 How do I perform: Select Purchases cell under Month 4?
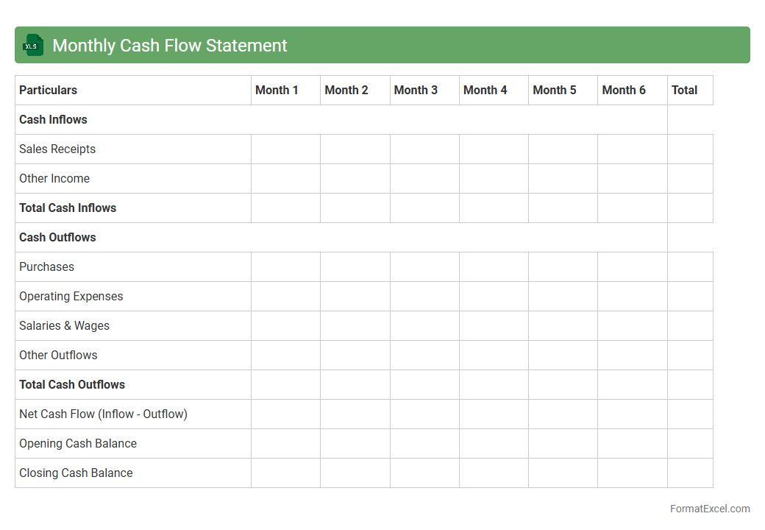[x=494, y=266]
